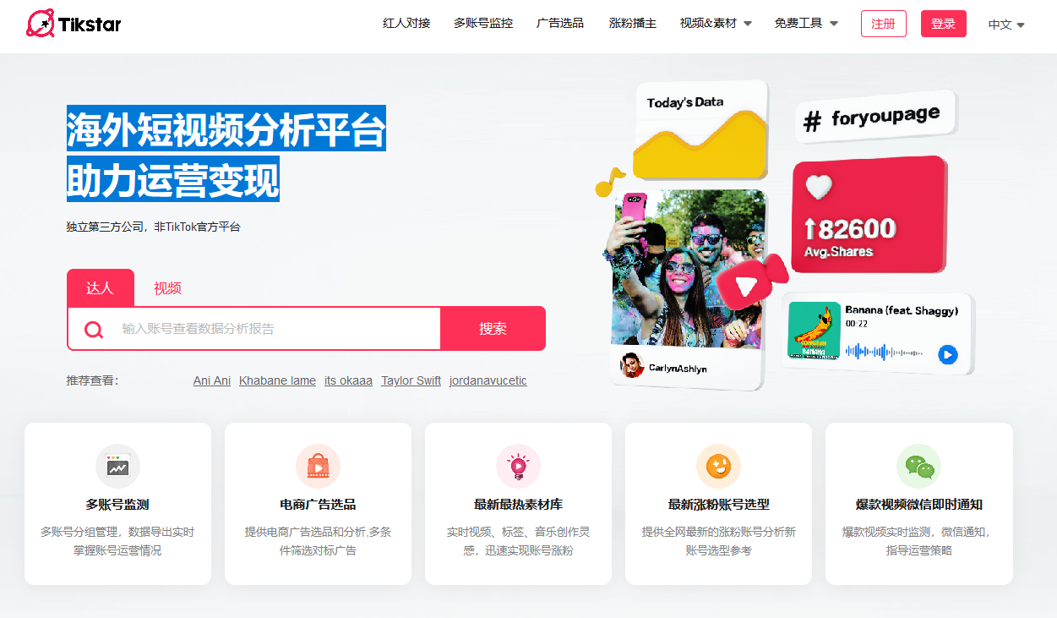Select the 达人 search tab
This screenshot has height=618, width=1057.
(x=100, y=288)
